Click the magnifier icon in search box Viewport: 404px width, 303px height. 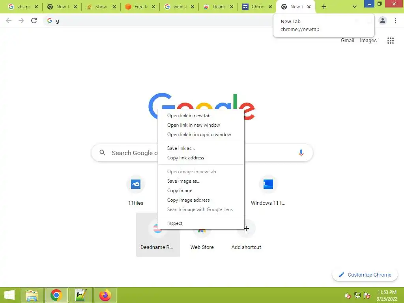tap(102, 153)
